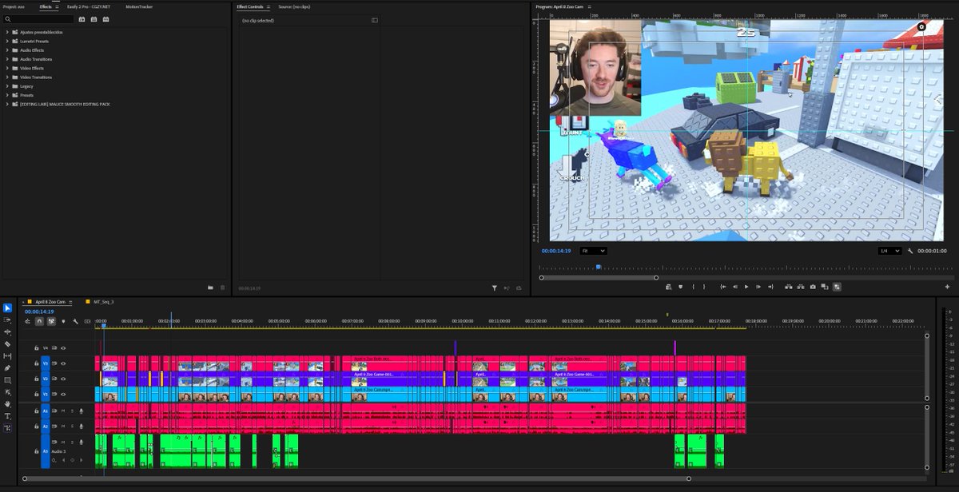Click Insert and overwrite sequences as nests icon
The image size is (959, 492).
click(x=27, y=321)
